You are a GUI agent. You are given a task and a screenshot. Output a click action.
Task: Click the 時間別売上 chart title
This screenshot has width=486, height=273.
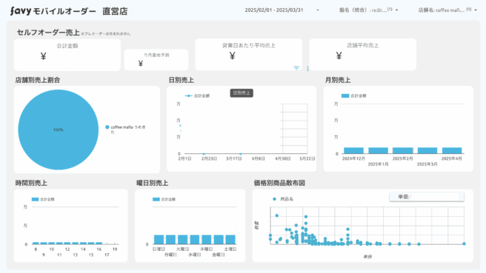click(31, 183)
